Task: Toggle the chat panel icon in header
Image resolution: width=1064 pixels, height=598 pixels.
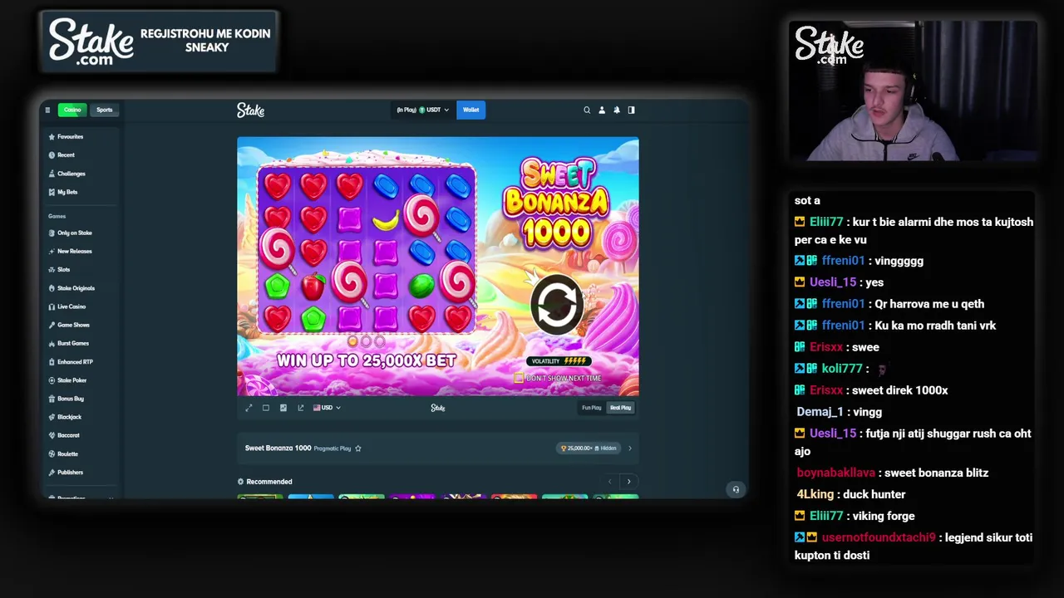Action: pos(631,110)
